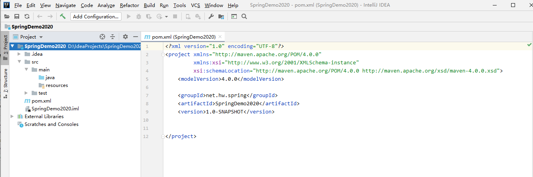The width and height of the screenshot is (533, 177).
Task: Open the File menu
Action: pyautogui.click(x=18, y=5)
